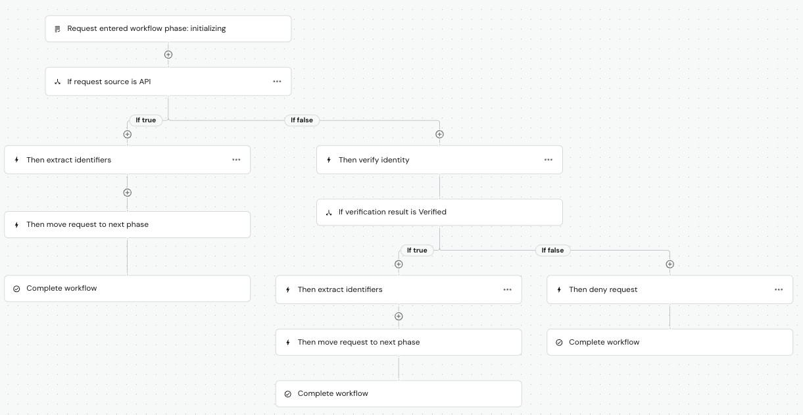This screenshot has width=803, height=415.
Task: Click the lightning icon on 'Then deny request'
Action: (559, 289)
